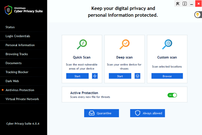This screenshot has width=202, height=135.
Task: Browse locations for Custom scan
Action: pyautogui.click(x=167, y=76)
